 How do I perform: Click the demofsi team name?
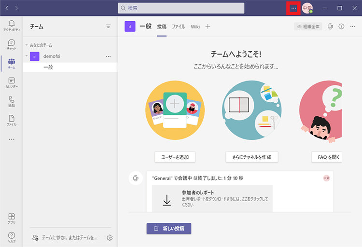52,56
